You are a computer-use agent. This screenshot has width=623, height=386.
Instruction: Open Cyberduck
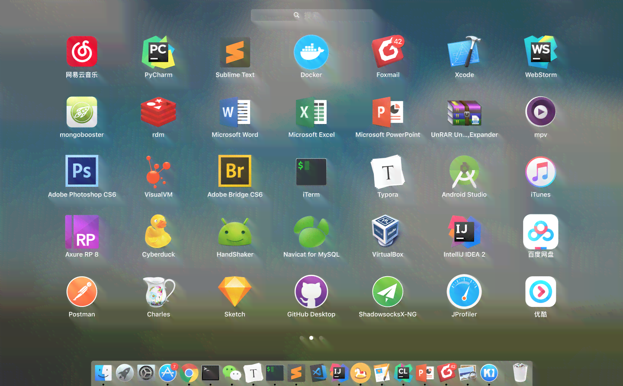pyautogui.click(x=158, y=231)
